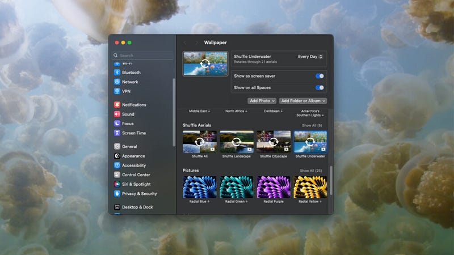Show All Pictures (25)
Viewport: 454px width, 255px height.
310,171
